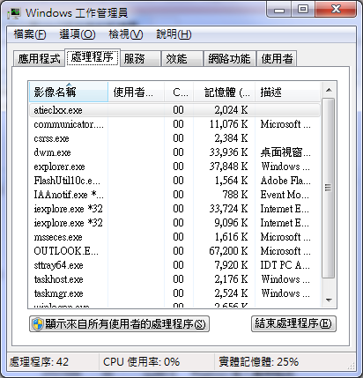Viewport: 363px width, 378px height.
Task: Click the process list scrollbar thumb
Action: pyautogui.click(x=329, y=188)
